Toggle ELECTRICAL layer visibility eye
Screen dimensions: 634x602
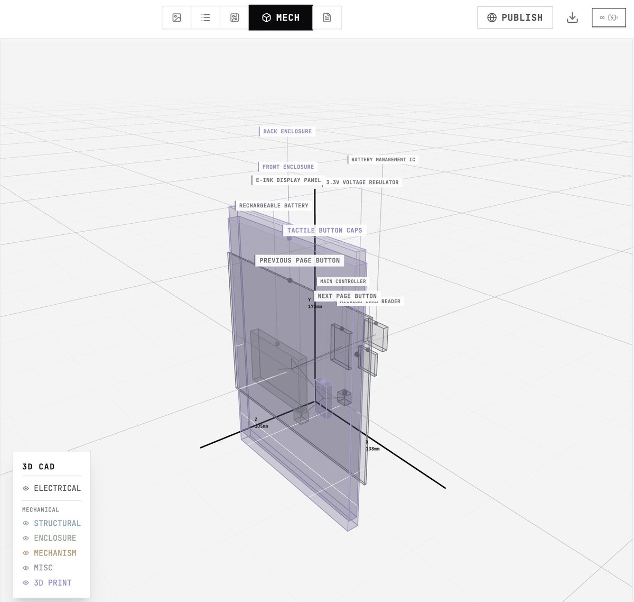(x=25, y=488)
